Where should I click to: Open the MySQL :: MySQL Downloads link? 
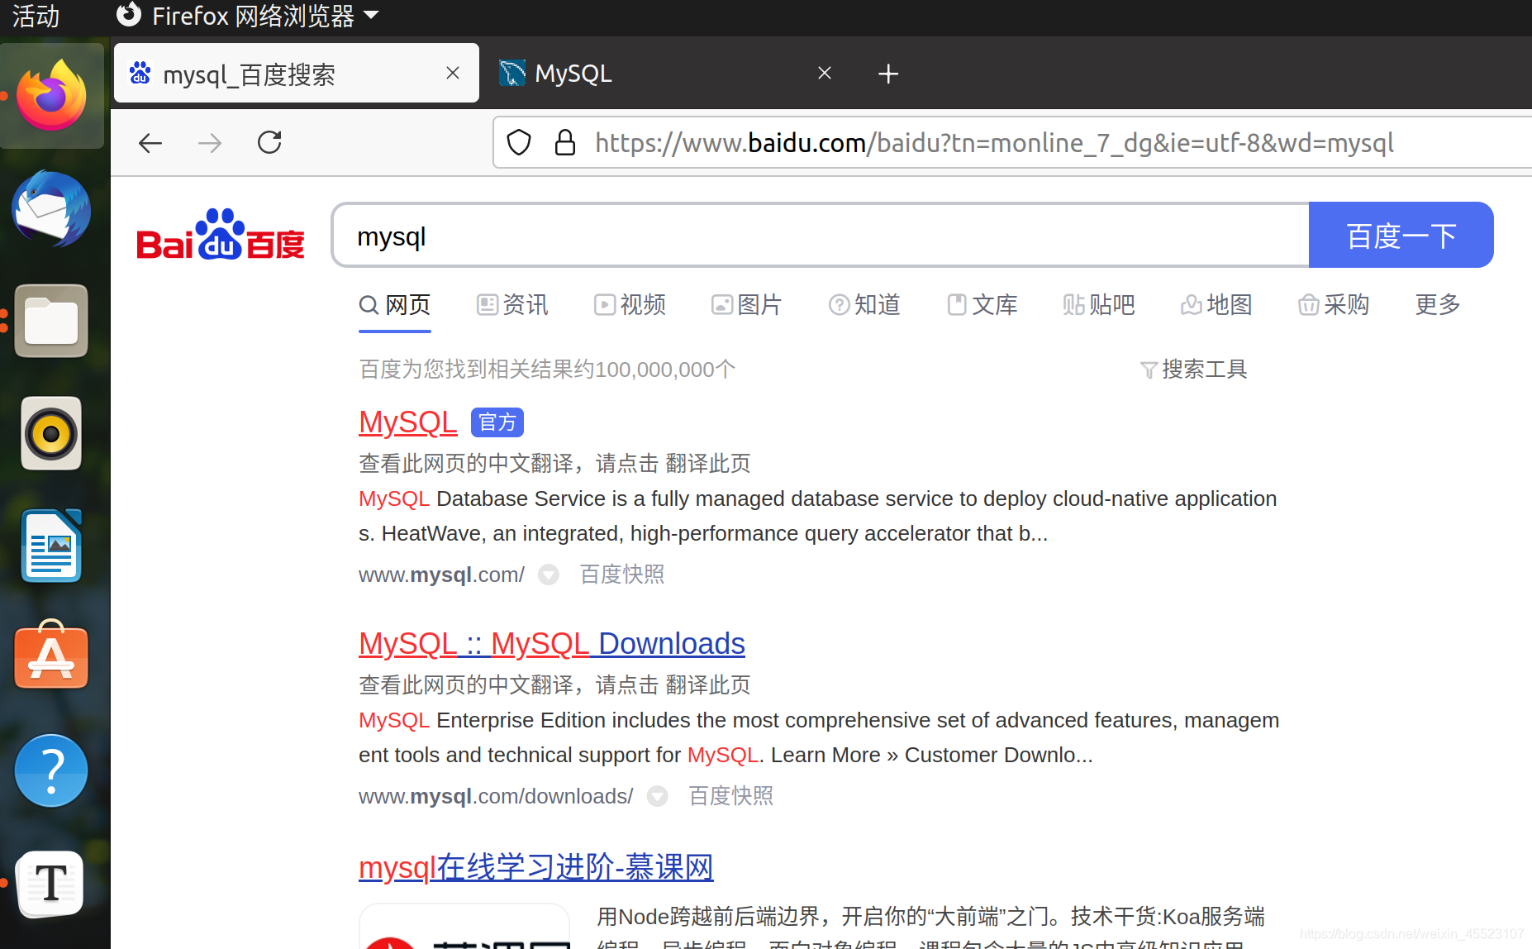(x=552, y=644)
